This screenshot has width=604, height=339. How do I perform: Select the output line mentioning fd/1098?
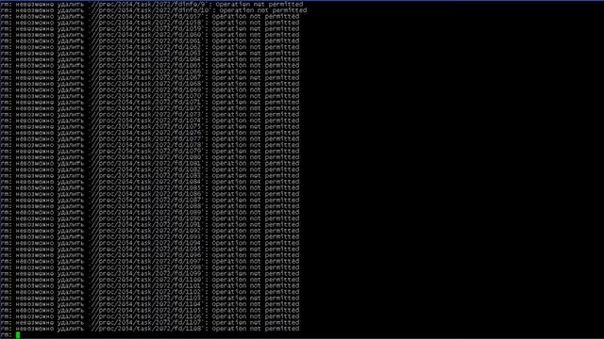[x=149, y=267]
